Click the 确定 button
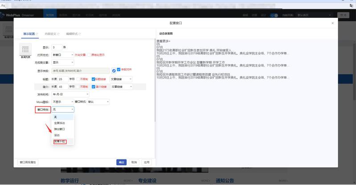Screen dimensions: 356x185 [x=122, y=162]
